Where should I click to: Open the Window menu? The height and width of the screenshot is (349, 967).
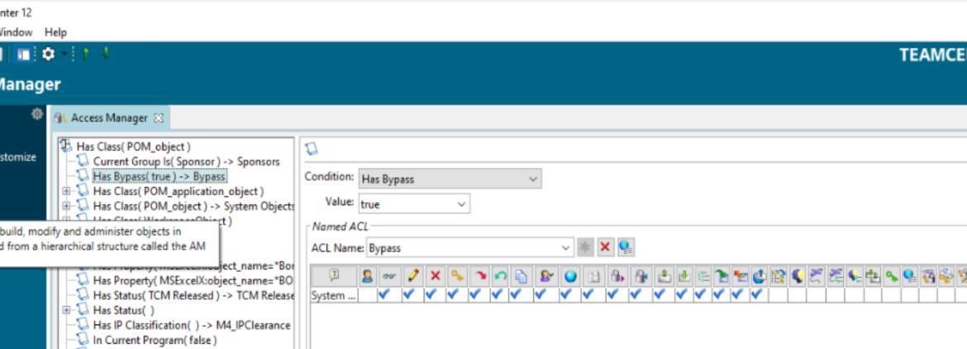17,33
